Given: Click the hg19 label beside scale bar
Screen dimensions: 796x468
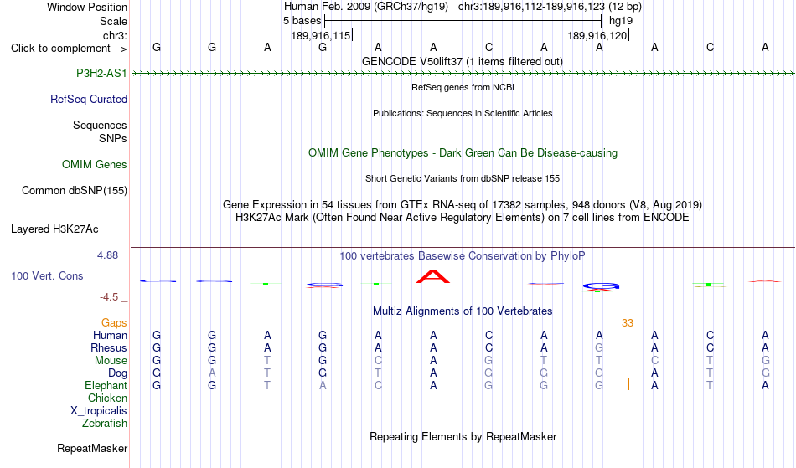Looking at the screenshot, I should click(621, 21).
